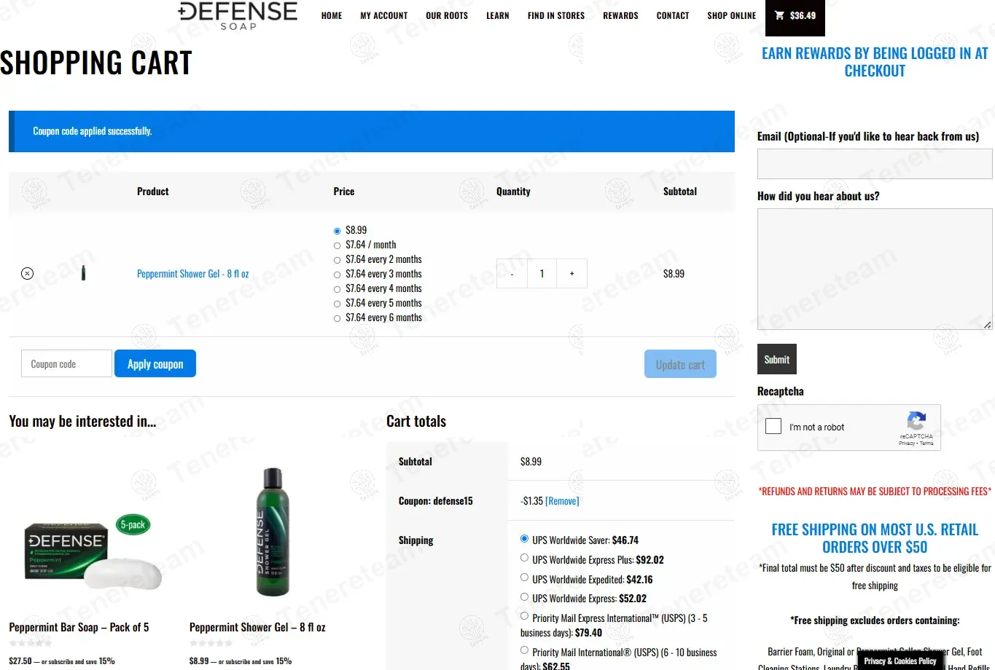Screen dimensions: 995x670
Task: Choose $7.64 every 3 months option
Action: pyautogui.click(x=337, y=275)
